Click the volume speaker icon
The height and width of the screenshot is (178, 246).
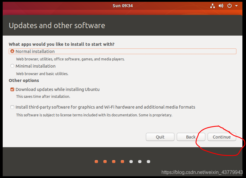[x=221, y=6]
